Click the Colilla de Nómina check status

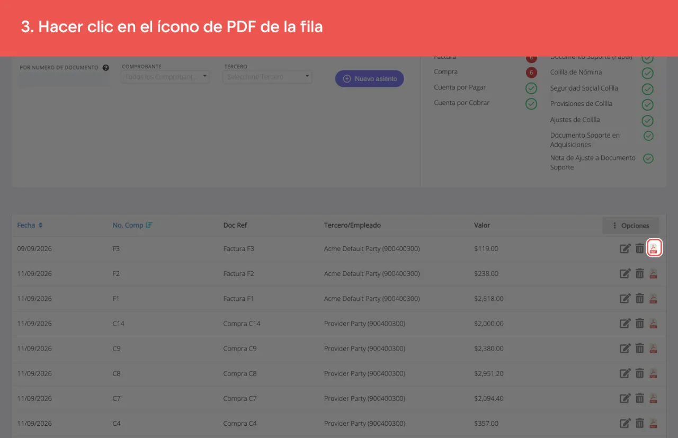tap(647, 73)
